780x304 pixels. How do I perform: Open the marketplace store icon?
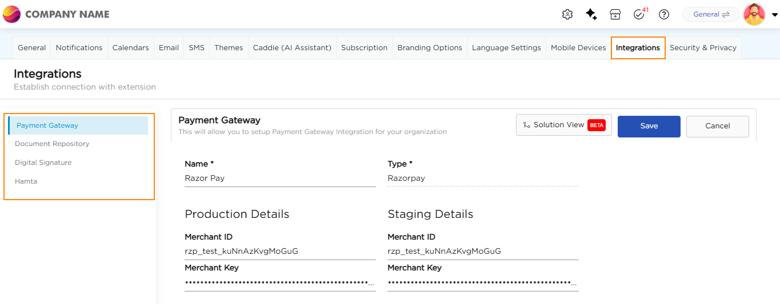(615, 15)
